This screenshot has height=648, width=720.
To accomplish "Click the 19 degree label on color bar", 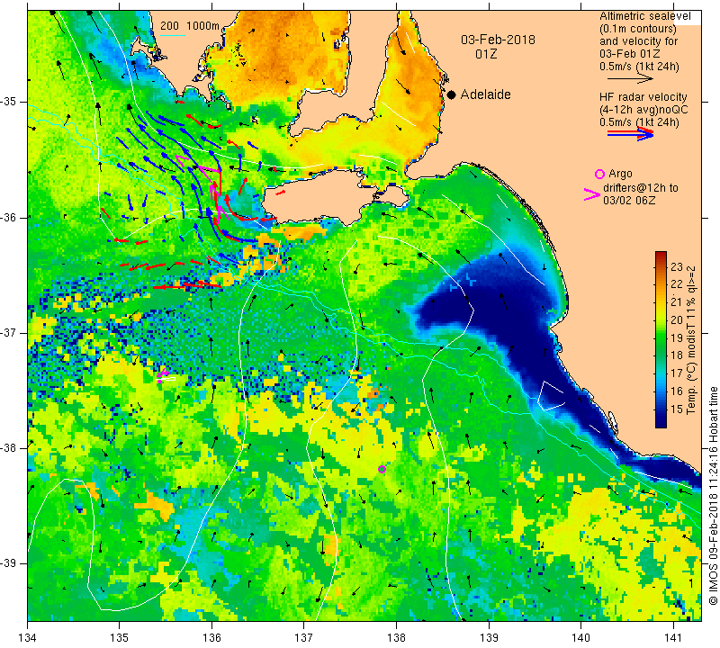I will (677, 338).
